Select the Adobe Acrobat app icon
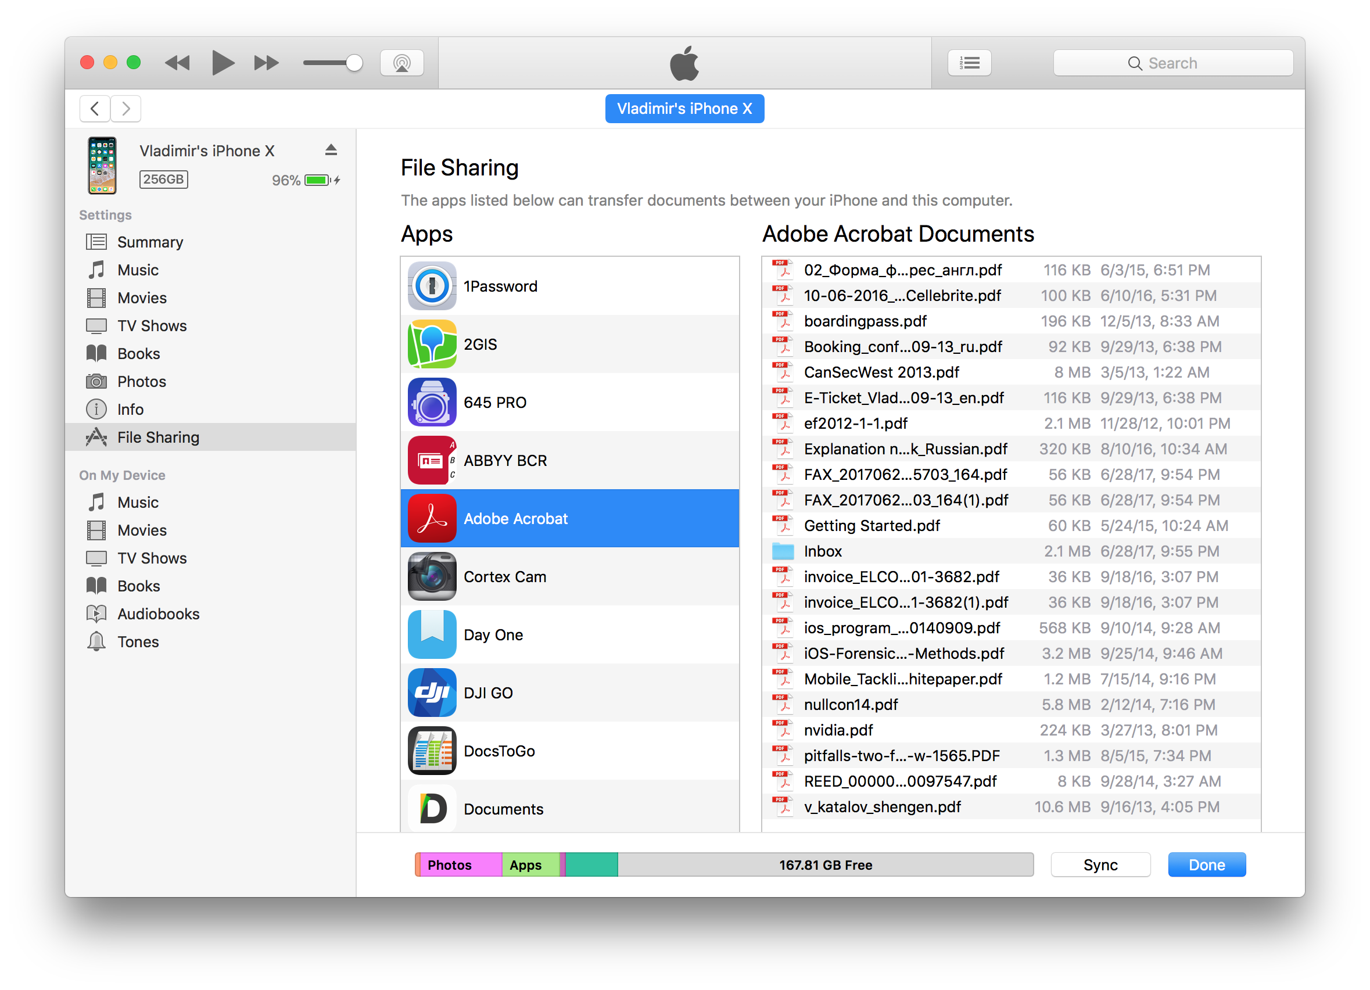This screenshot has width=1370, height=990. 432,518
